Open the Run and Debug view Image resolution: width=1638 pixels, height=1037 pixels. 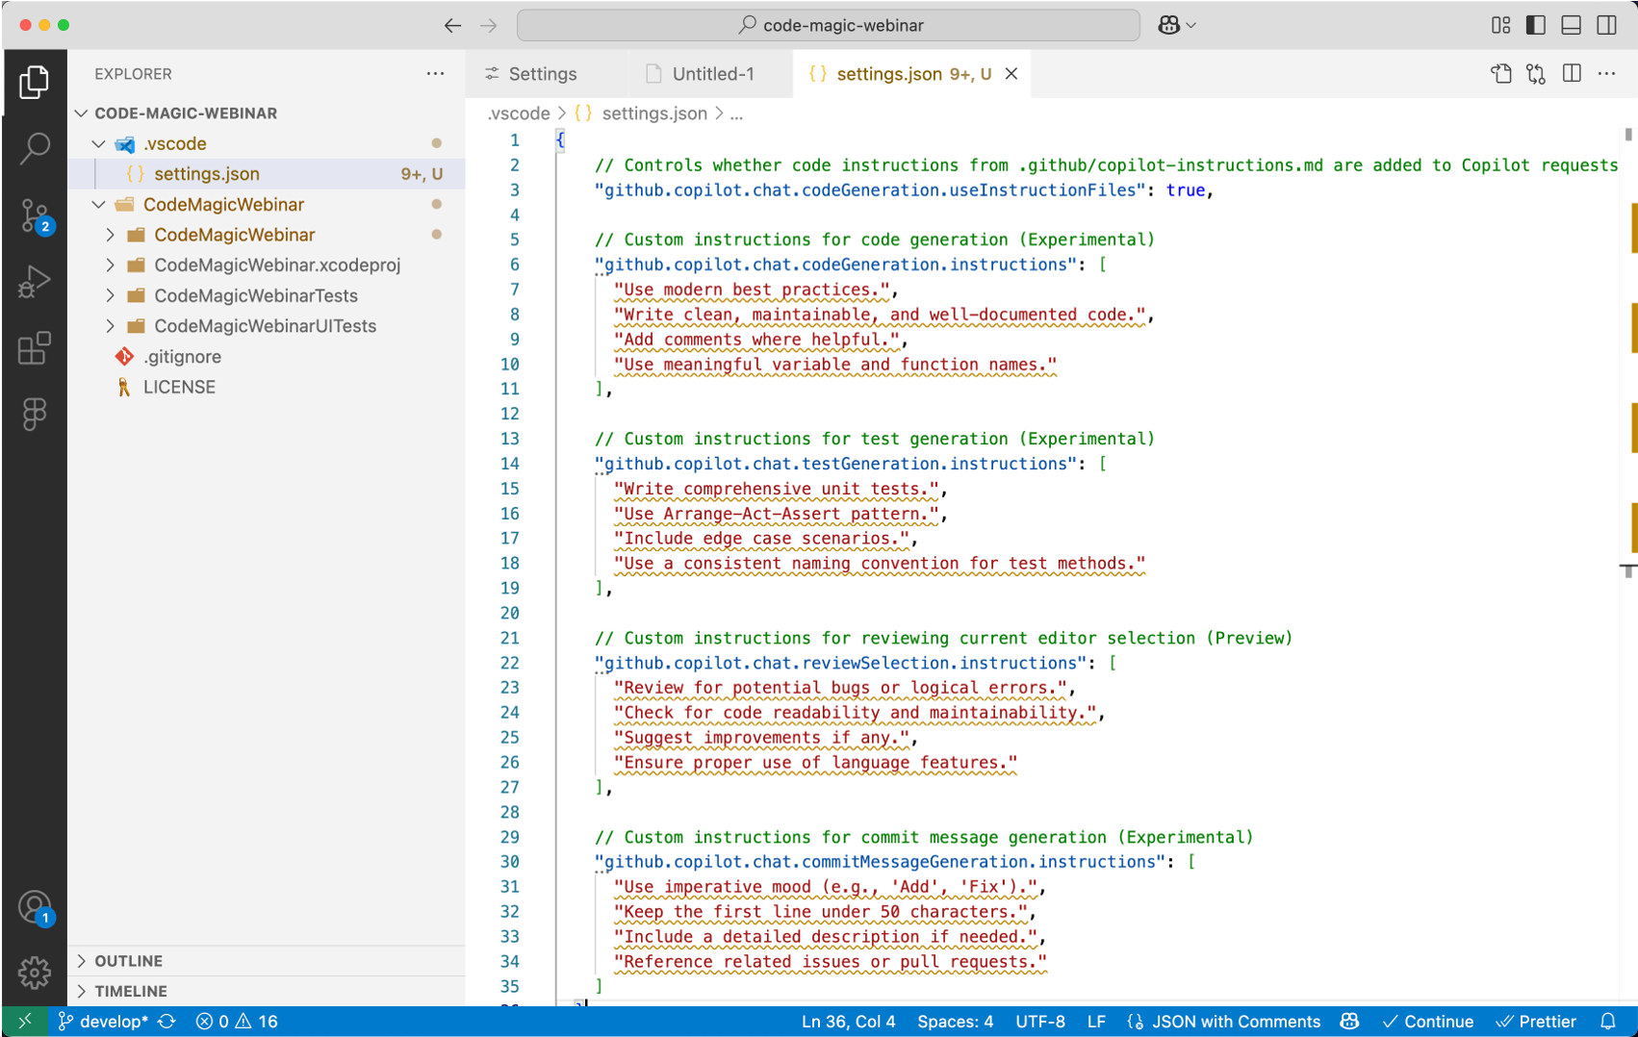point(35,282)
